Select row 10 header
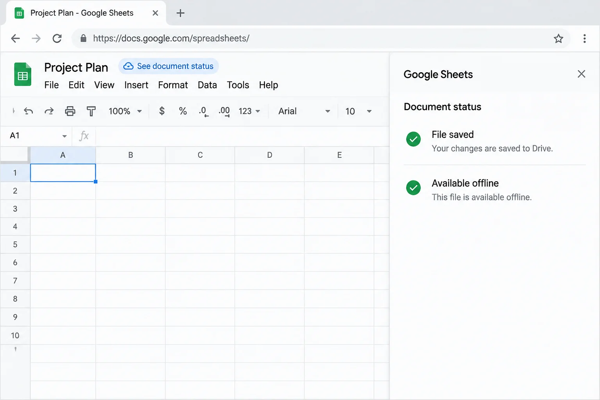 point(15,335)
